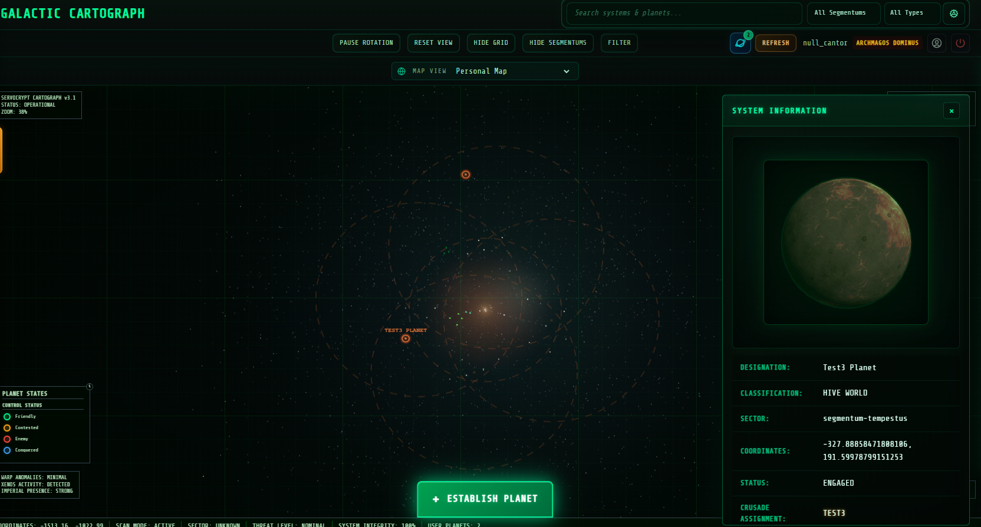Expand the Map View Personal Map selector
Viewport: 981px width, 527px height.
485,71
